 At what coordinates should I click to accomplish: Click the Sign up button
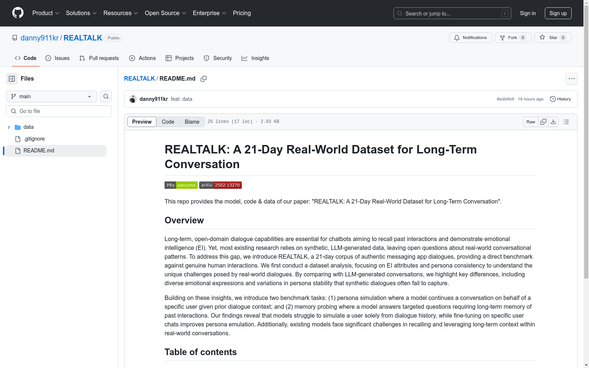tap(558, 13)
